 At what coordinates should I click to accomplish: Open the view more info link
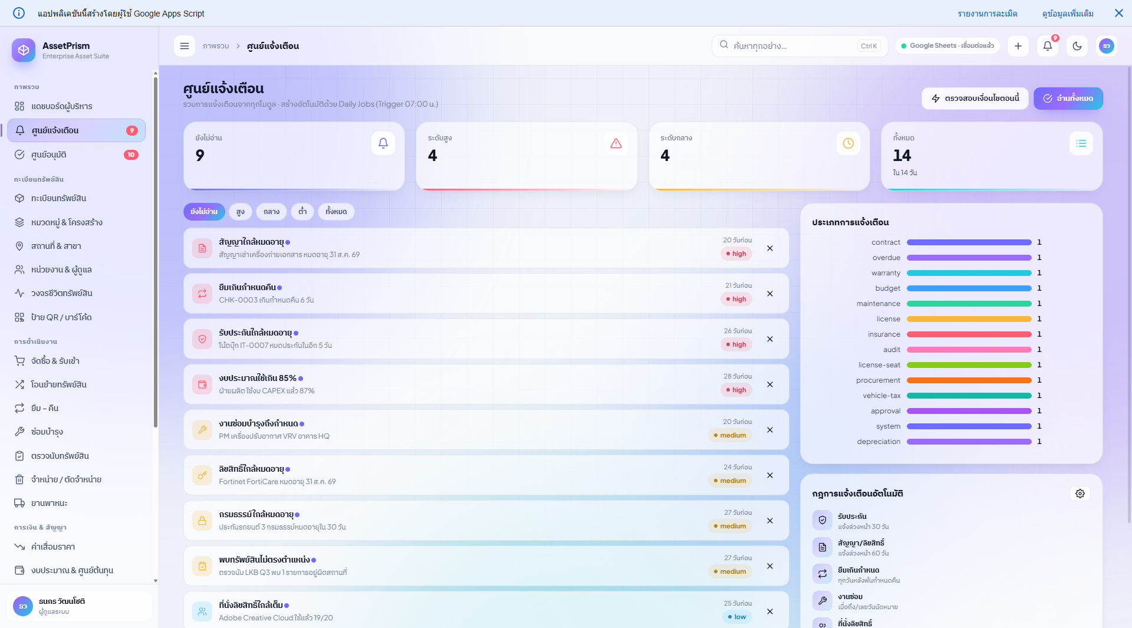tap(1068, 14)
